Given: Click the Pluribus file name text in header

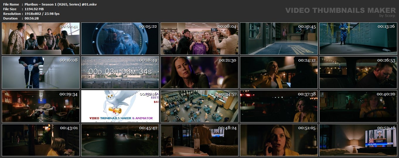Looking at the screenshot, I should tap(61, 4).
